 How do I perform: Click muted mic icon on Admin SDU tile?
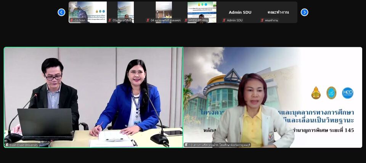tap(224, 20)
